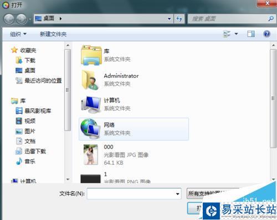Click the change view icon
The image size is (277, 220).
pos(227,34)
